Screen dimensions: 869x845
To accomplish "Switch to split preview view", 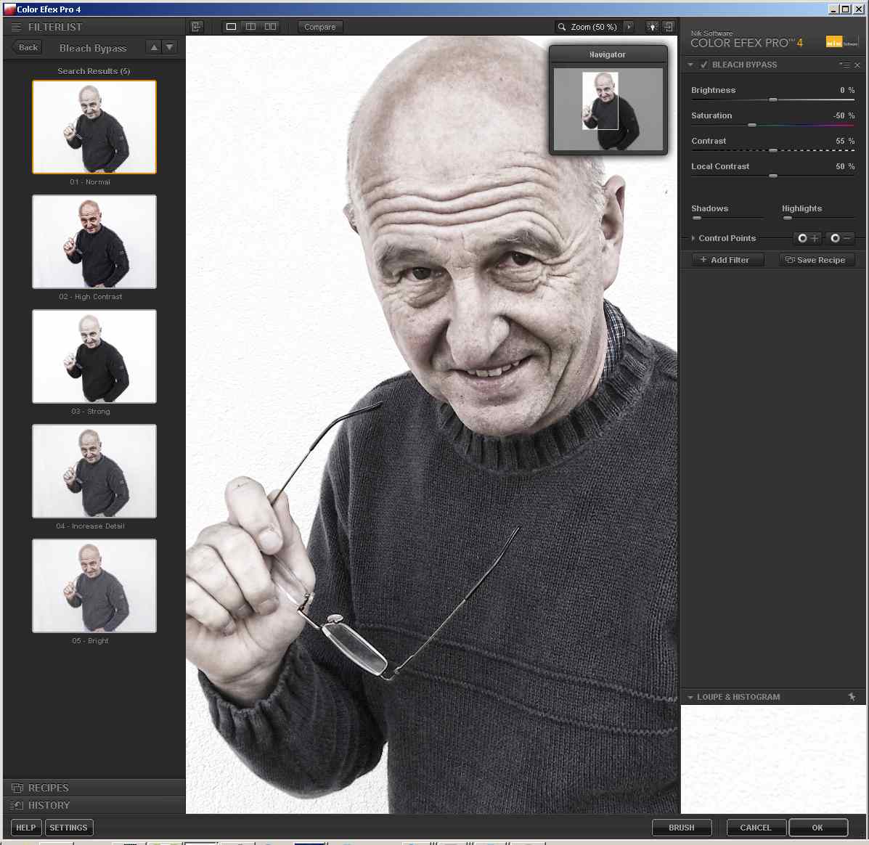I will (x=250, y=27).
